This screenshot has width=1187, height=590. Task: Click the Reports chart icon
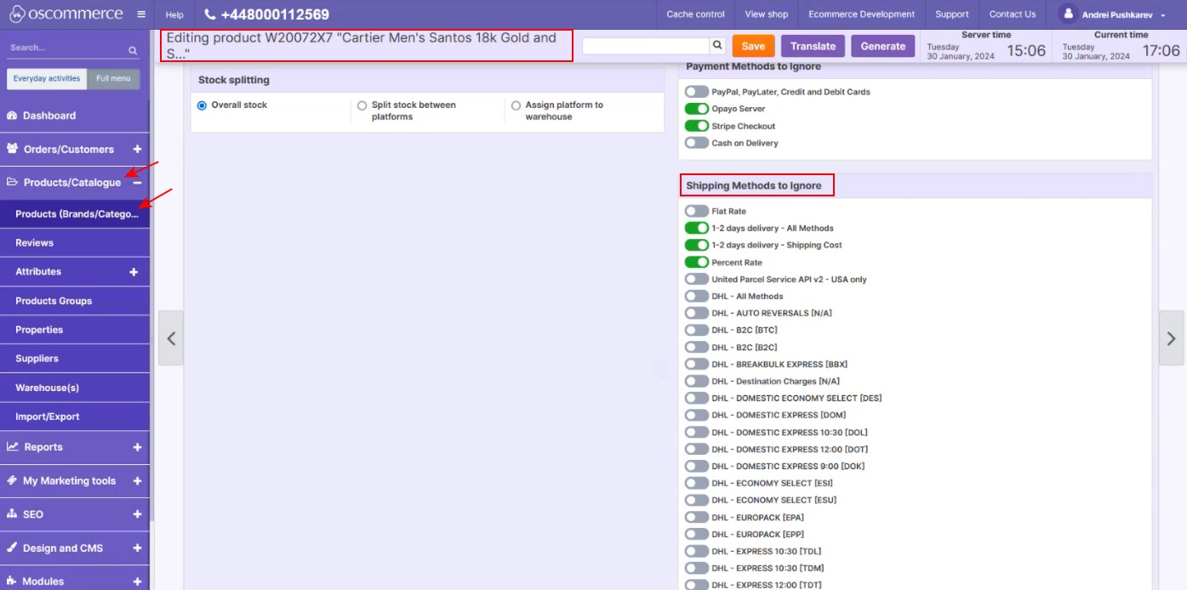point(13,446)
